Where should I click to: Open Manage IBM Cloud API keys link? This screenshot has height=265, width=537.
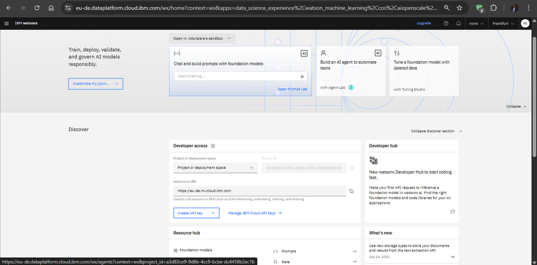[x=255, y=213]
